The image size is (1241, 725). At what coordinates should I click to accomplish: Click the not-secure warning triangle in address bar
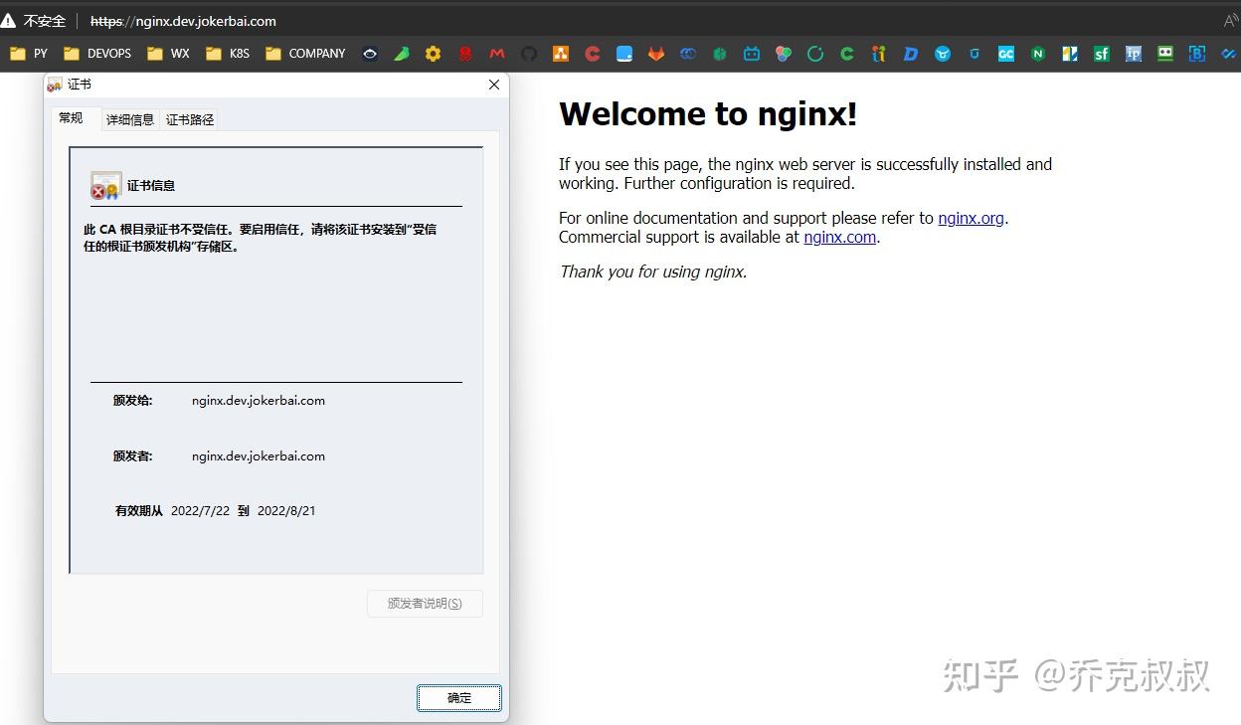9,21
